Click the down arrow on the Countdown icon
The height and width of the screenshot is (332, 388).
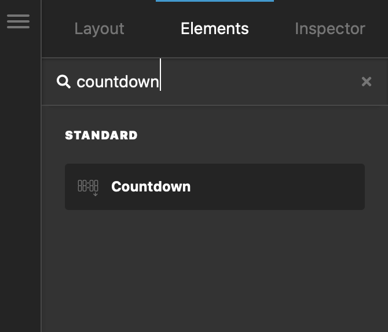[x=96, y=194]
